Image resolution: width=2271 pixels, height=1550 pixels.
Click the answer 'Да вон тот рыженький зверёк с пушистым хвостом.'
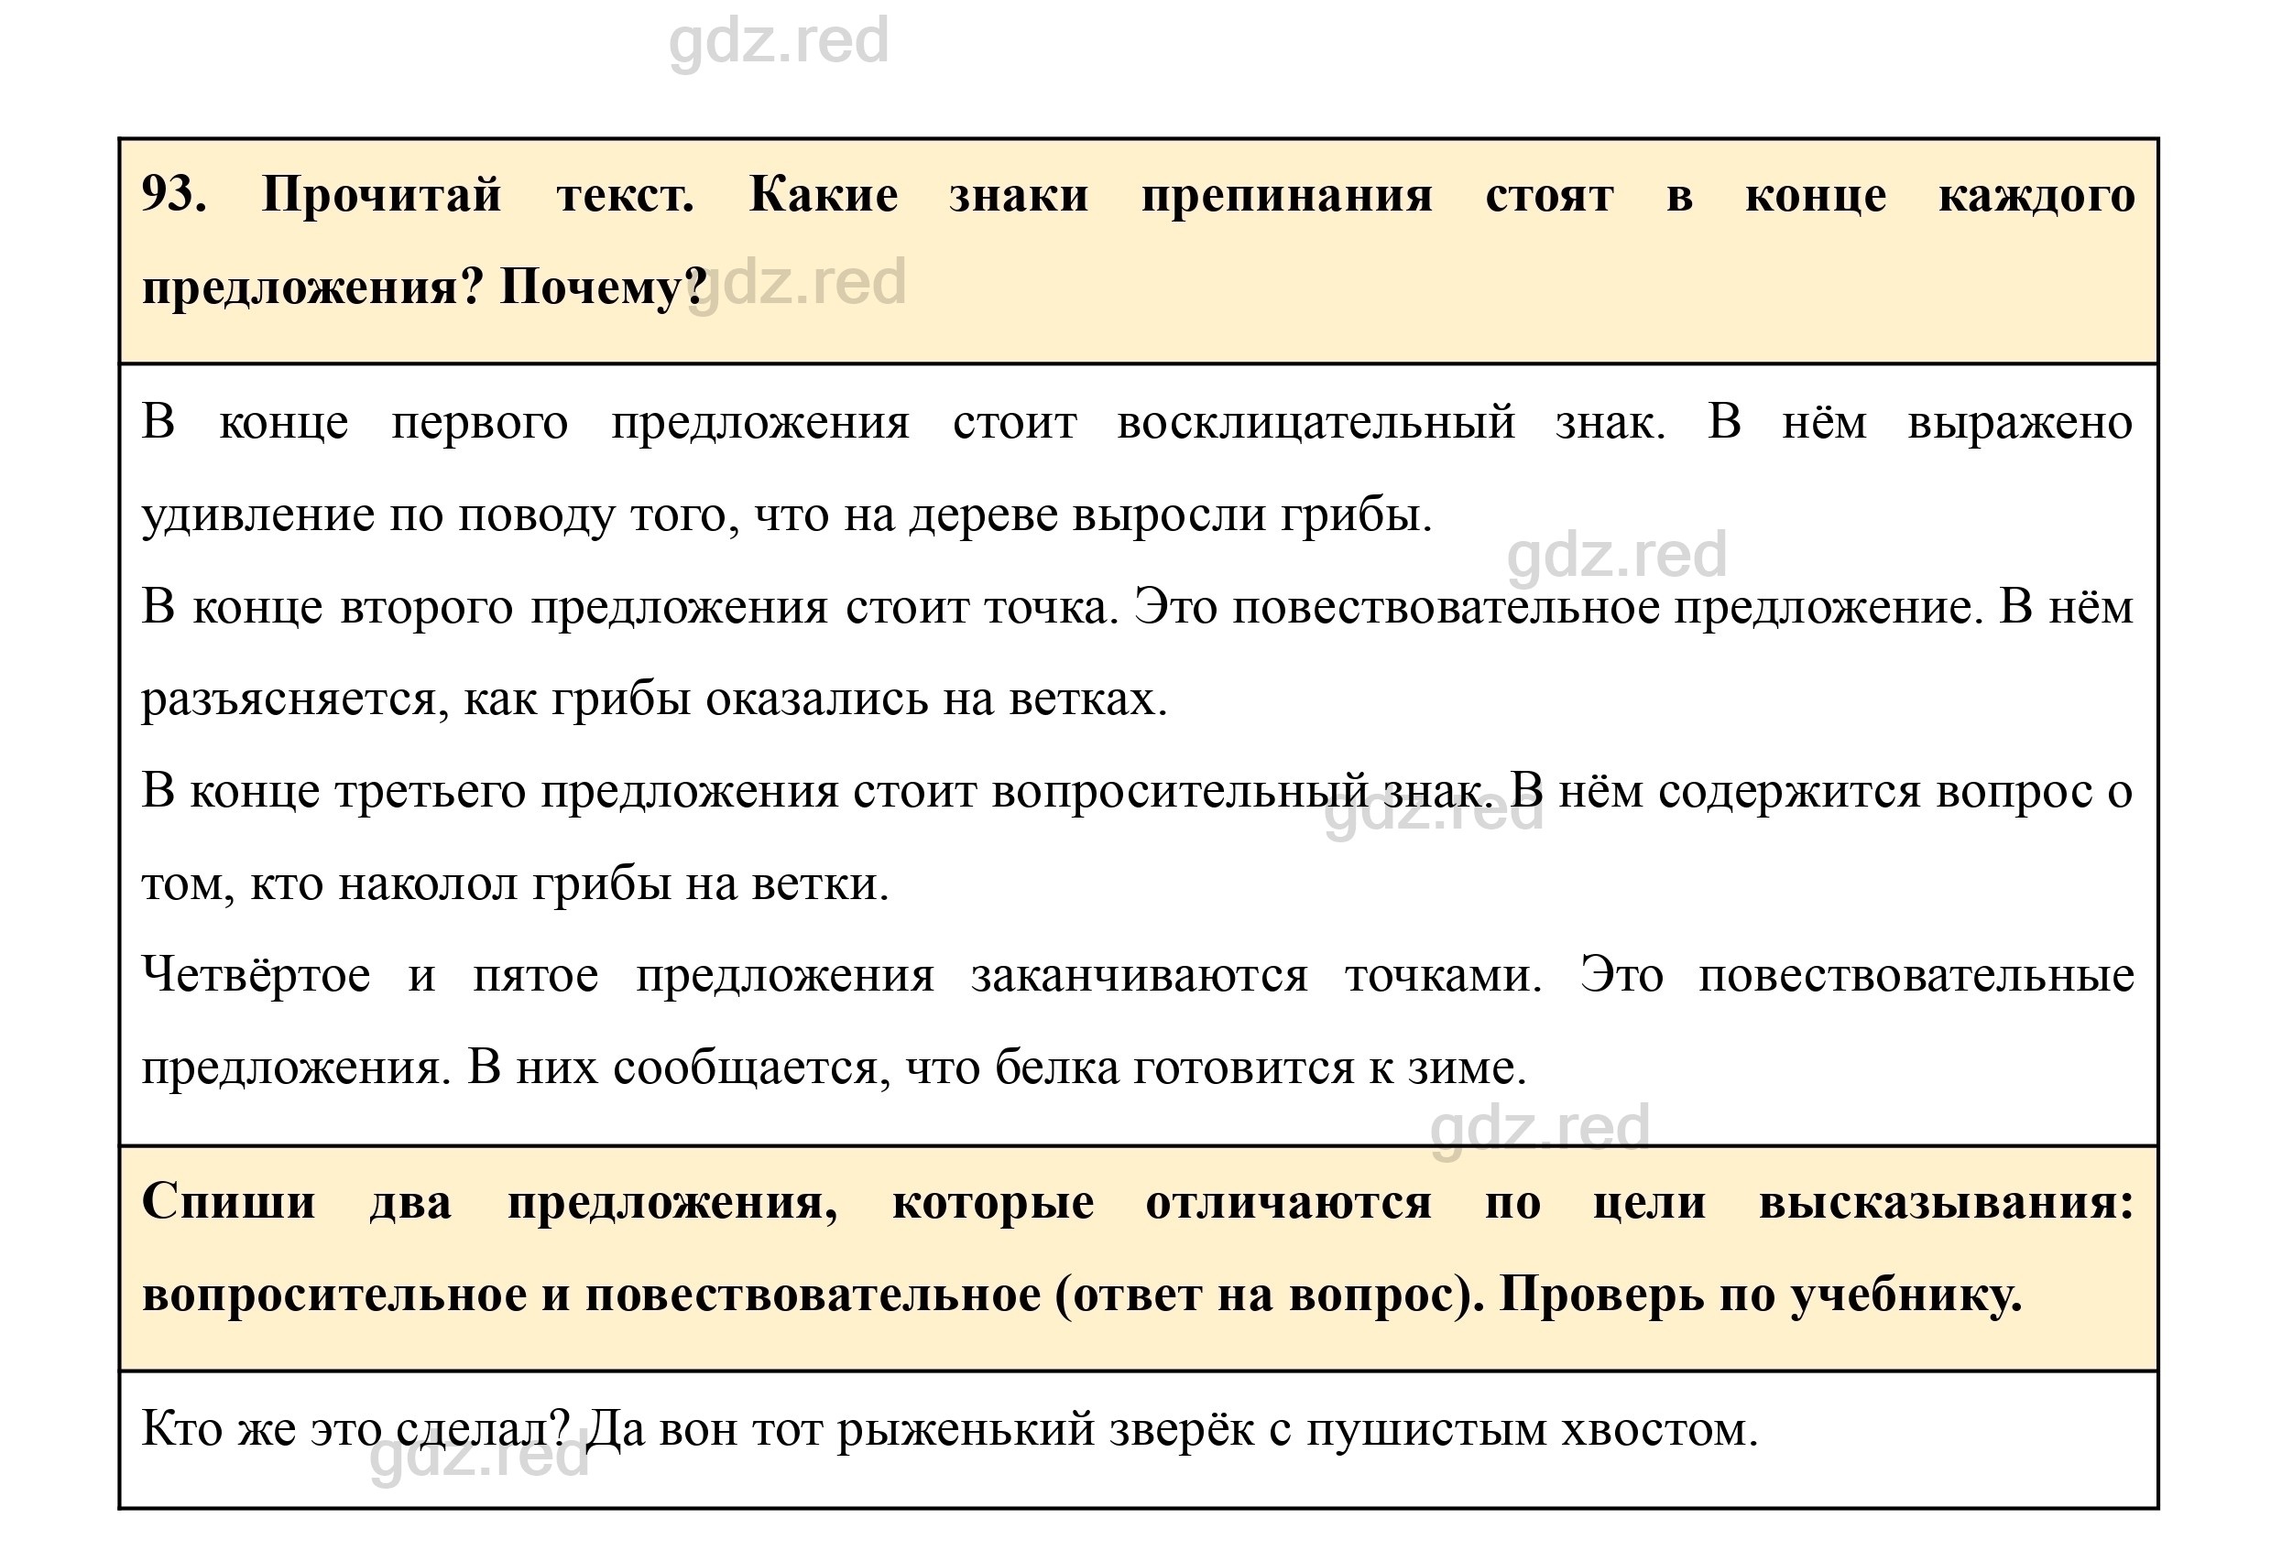coord(1172,1430)
